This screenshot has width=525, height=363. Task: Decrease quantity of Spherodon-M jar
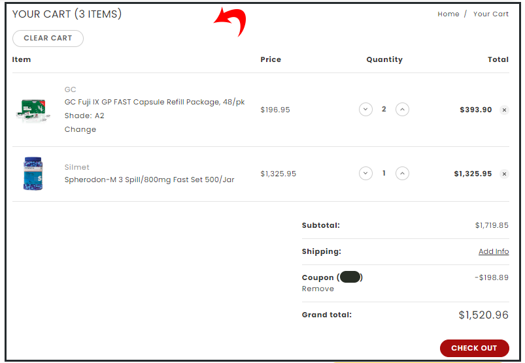(365, 173)
